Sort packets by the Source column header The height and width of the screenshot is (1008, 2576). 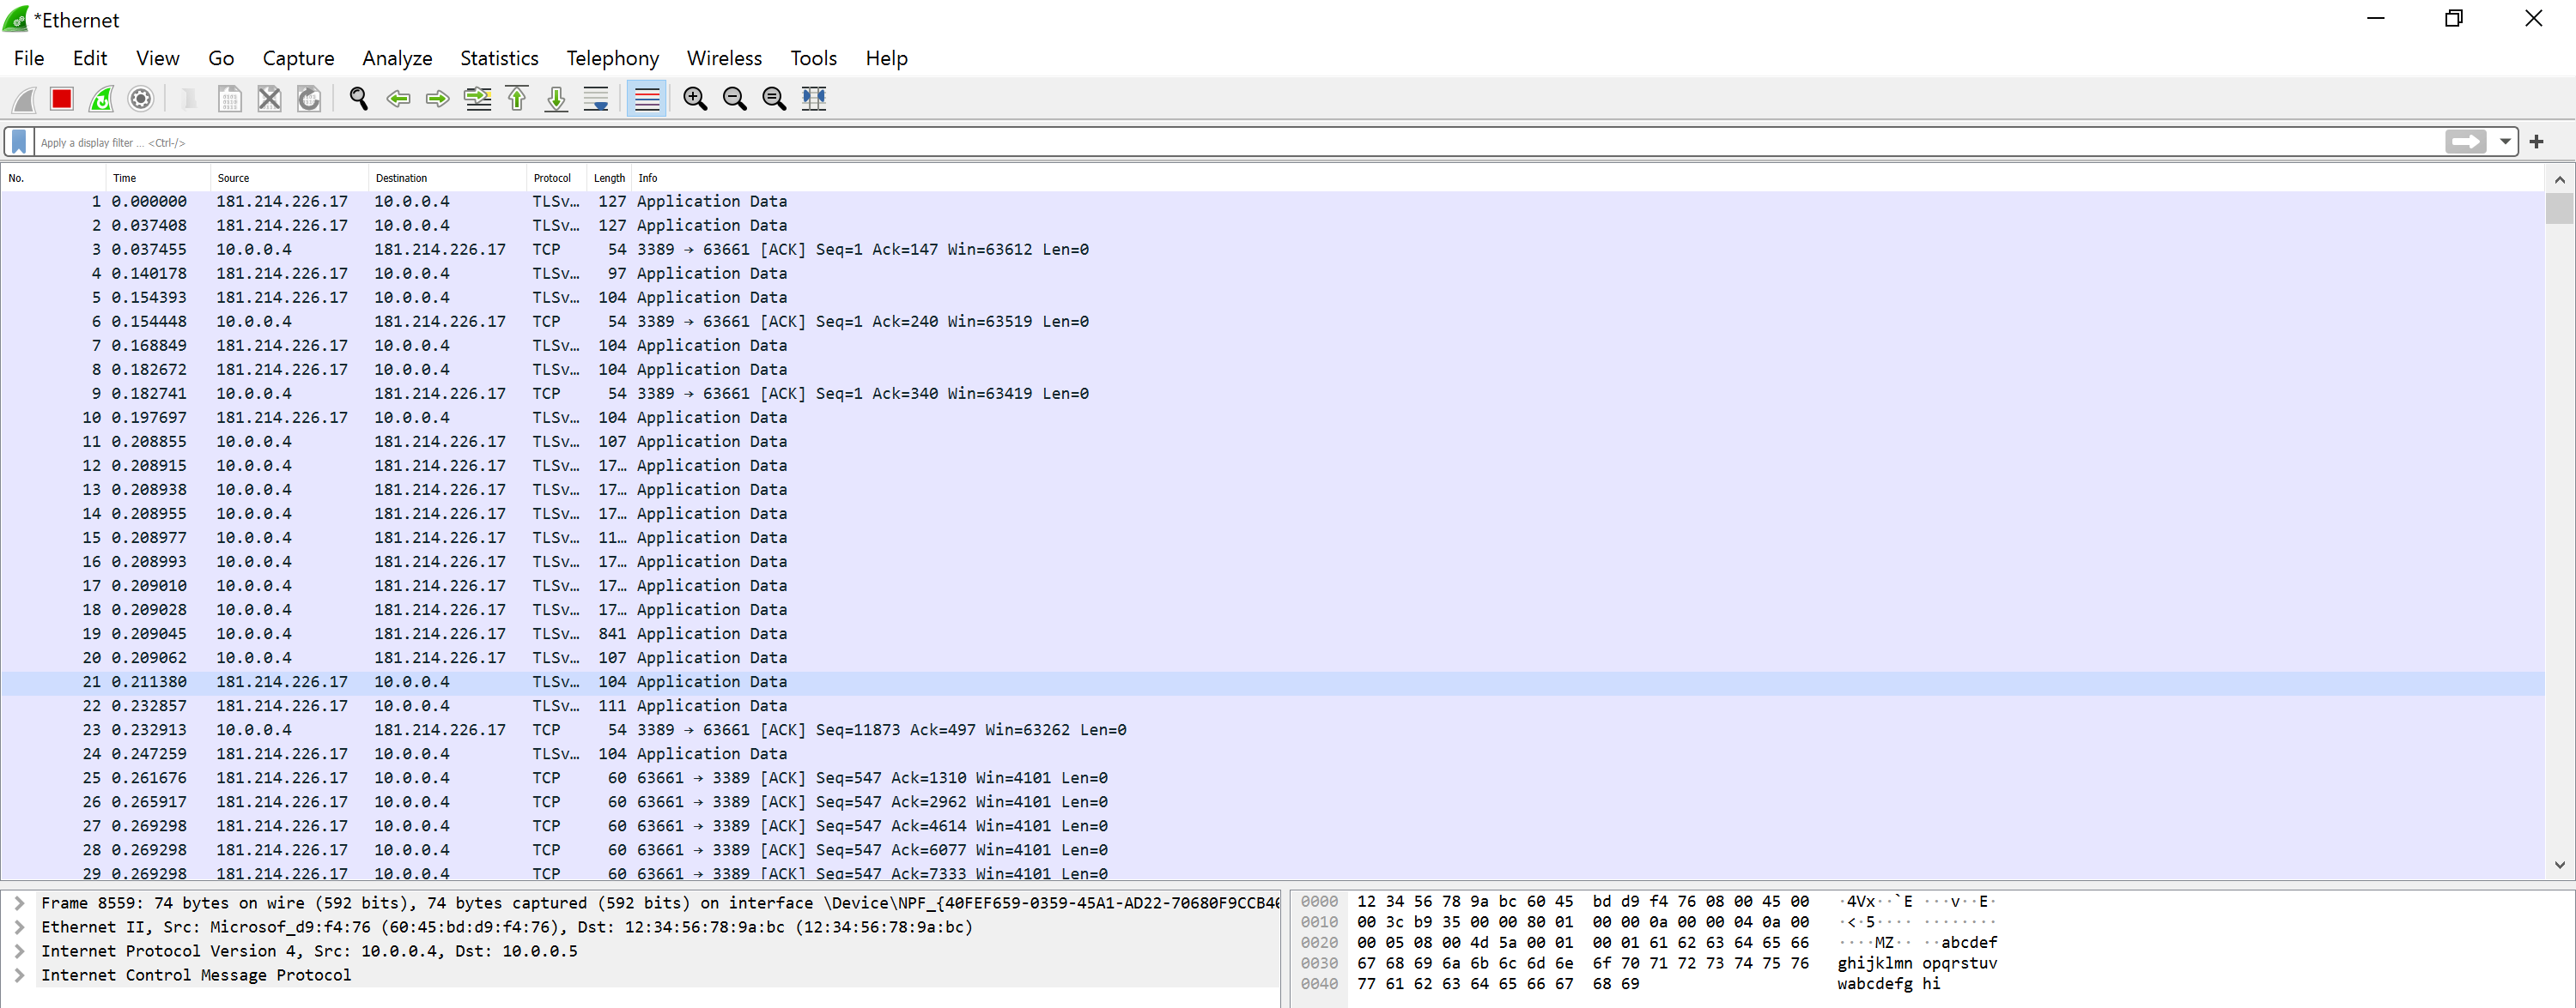[x=289, y=178]
